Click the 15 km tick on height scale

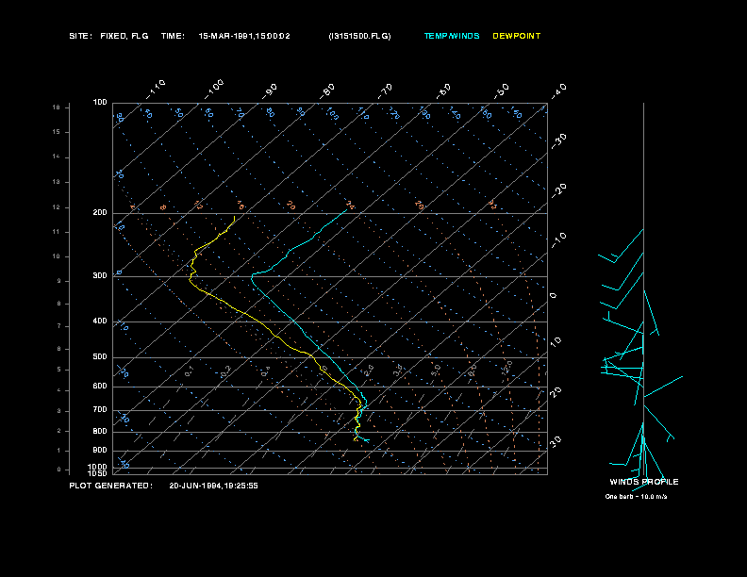coord(57,132)
